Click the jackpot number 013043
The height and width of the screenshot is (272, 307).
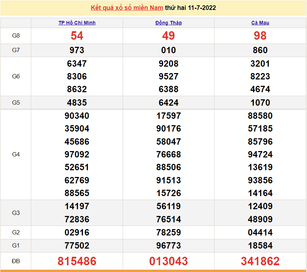pyautogui.click(x=168, y=261)
